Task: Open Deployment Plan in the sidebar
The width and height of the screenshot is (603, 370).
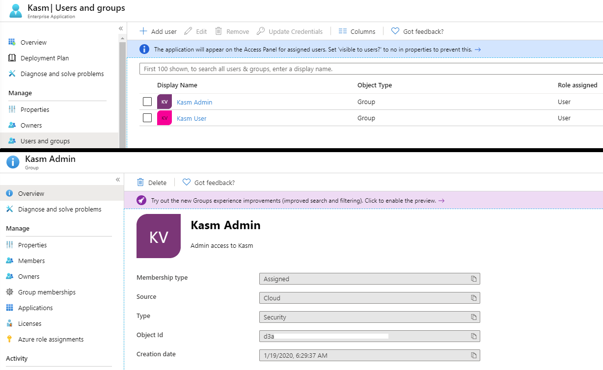Action: [45, 58]
